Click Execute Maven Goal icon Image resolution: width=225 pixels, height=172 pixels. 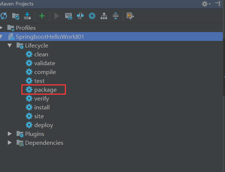[68, 16]
